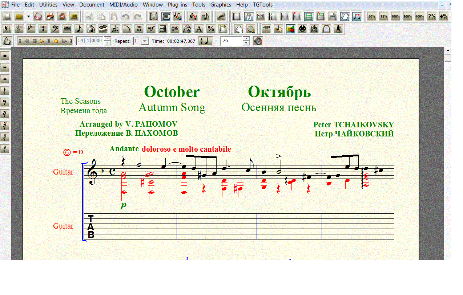Expand the Open file dropdown arrow

28,16
